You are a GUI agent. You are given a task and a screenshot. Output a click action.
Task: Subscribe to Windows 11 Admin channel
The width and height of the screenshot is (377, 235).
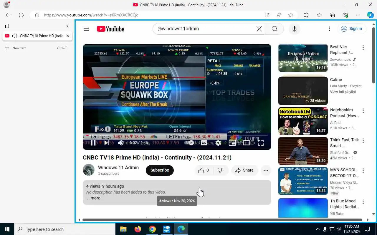coord(160,170)
